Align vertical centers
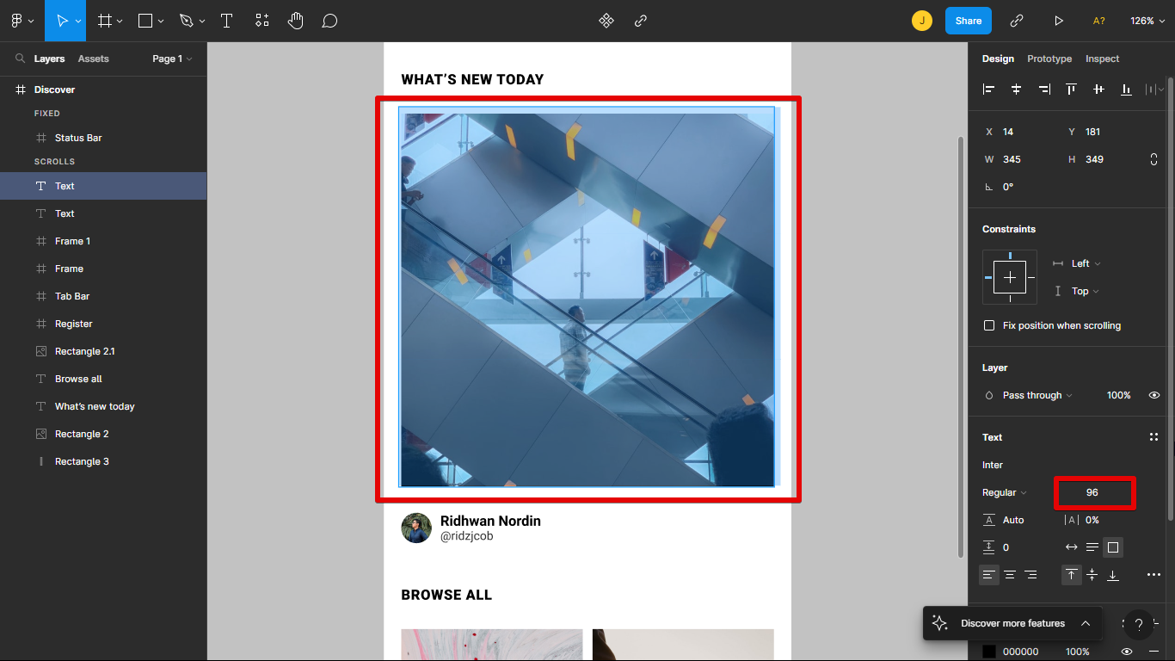Image resolution: width=1175 pixels, height=661 pixels. point(1099,89)
